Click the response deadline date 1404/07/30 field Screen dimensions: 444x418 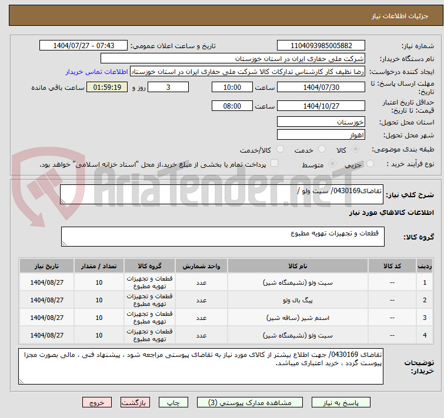321,87
